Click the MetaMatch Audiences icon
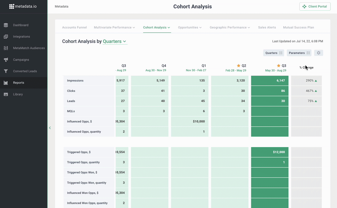The width and height of the screenshot is (337, 208). pyautogui.click(x=6, y=48)
